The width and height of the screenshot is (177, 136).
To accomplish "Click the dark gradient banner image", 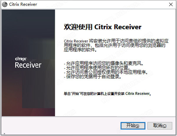I will (28, 63).
